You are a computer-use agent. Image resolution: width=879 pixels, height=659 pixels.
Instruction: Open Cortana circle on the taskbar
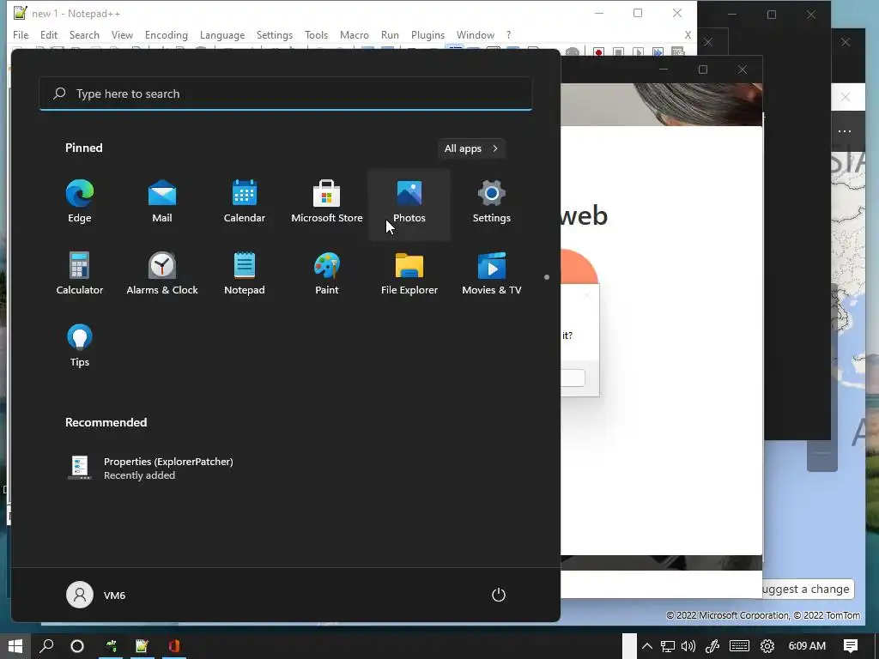(x=77, y=646)
